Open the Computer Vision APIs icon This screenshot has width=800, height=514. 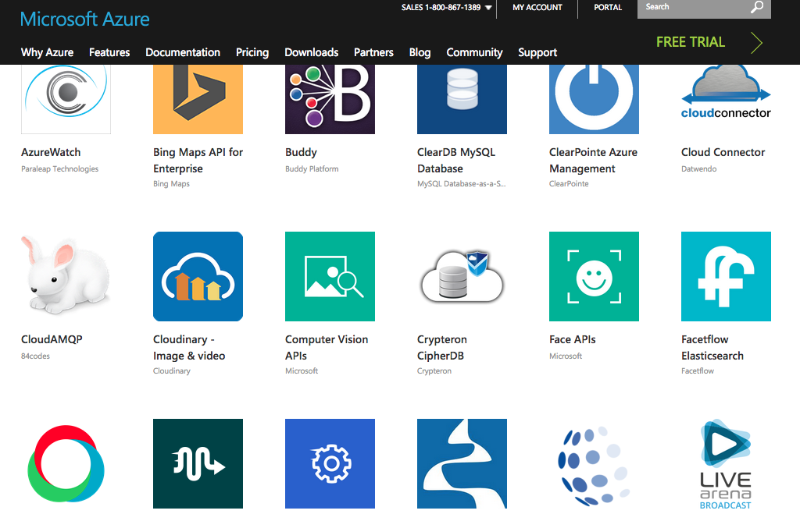pos(330,276)
